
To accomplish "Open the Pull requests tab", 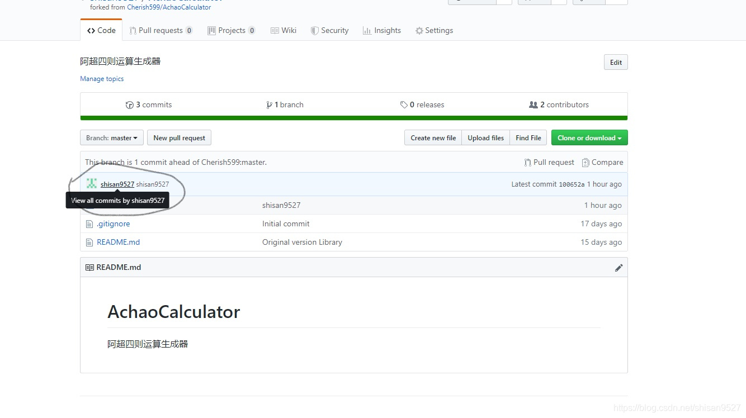I will (x=161, y=30).
